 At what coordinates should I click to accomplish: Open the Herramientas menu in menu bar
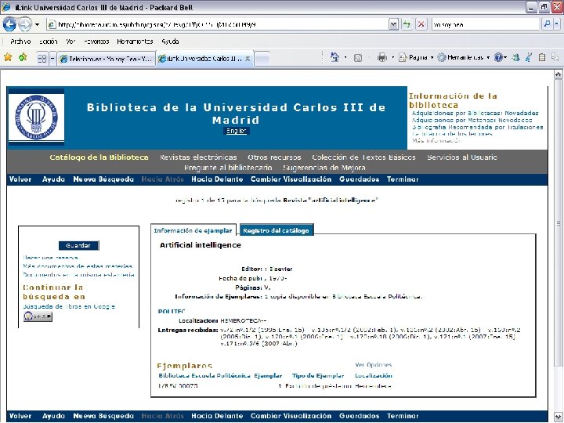135,42
